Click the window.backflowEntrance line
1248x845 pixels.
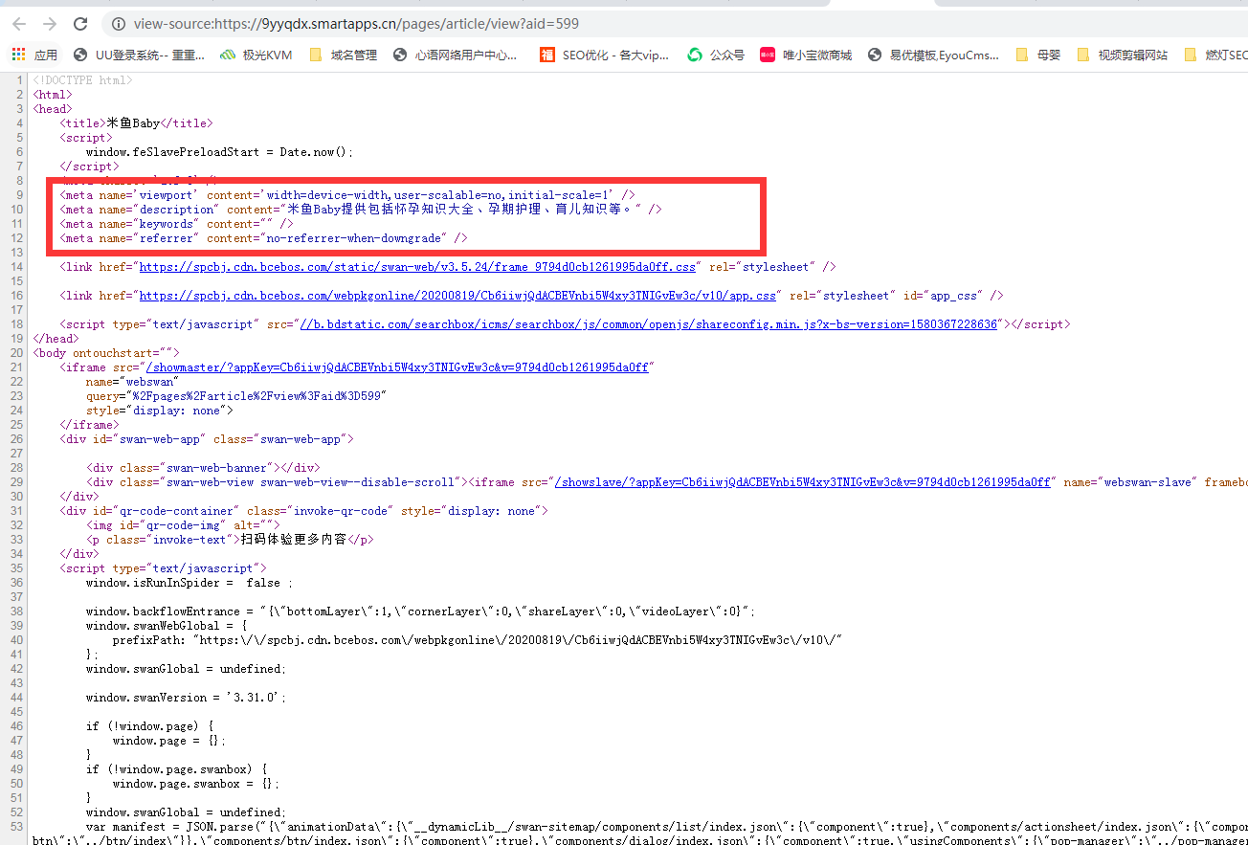pyautogui.click(x=421, y=612)
